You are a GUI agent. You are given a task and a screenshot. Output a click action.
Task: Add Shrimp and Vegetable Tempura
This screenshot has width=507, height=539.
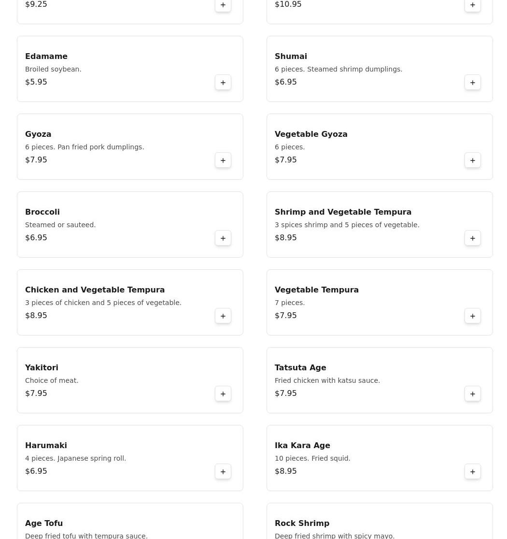(x=473, y=238)
